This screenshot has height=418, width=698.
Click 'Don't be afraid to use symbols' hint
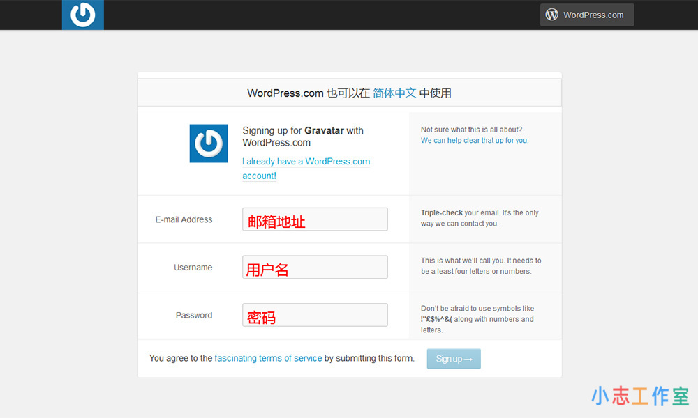(477, 319)
